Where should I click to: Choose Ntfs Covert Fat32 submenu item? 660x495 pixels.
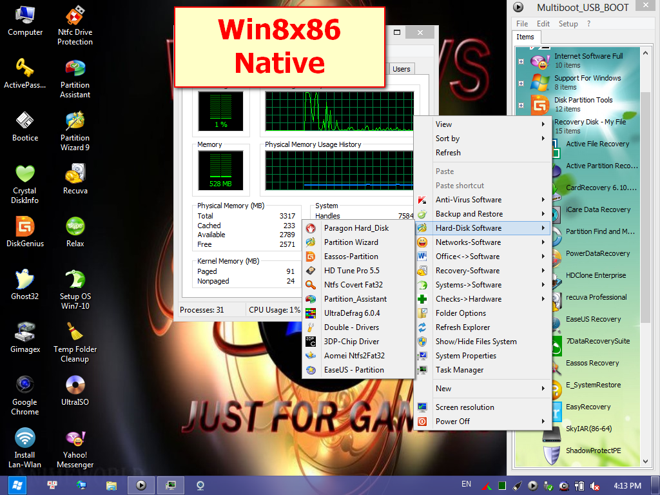(358, 284)
